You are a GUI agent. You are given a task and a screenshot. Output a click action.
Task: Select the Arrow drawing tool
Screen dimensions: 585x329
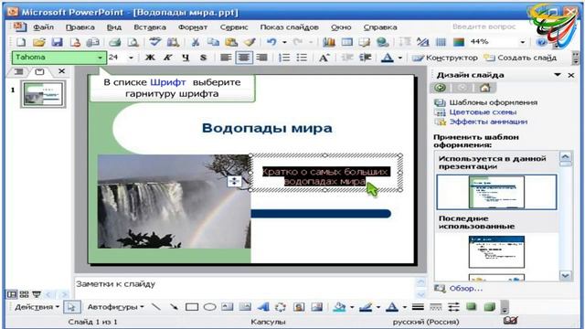[x=174, y=307]
